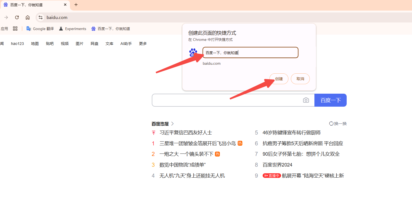Open hao123 navigation link
Screen dimensions: 412x222
(17, 44)
